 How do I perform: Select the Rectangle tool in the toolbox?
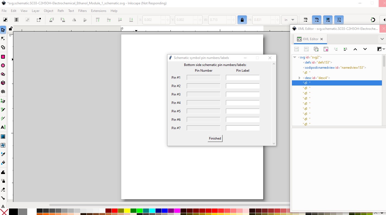tap(3, 57)
